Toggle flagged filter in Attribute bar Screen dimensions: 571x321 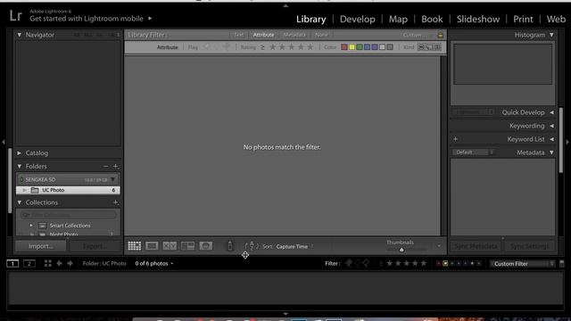tap(207, 47)
